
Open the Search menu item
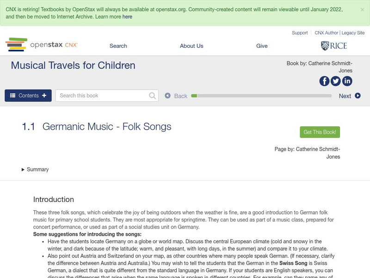pyautogui.click(x=118, y=46)
